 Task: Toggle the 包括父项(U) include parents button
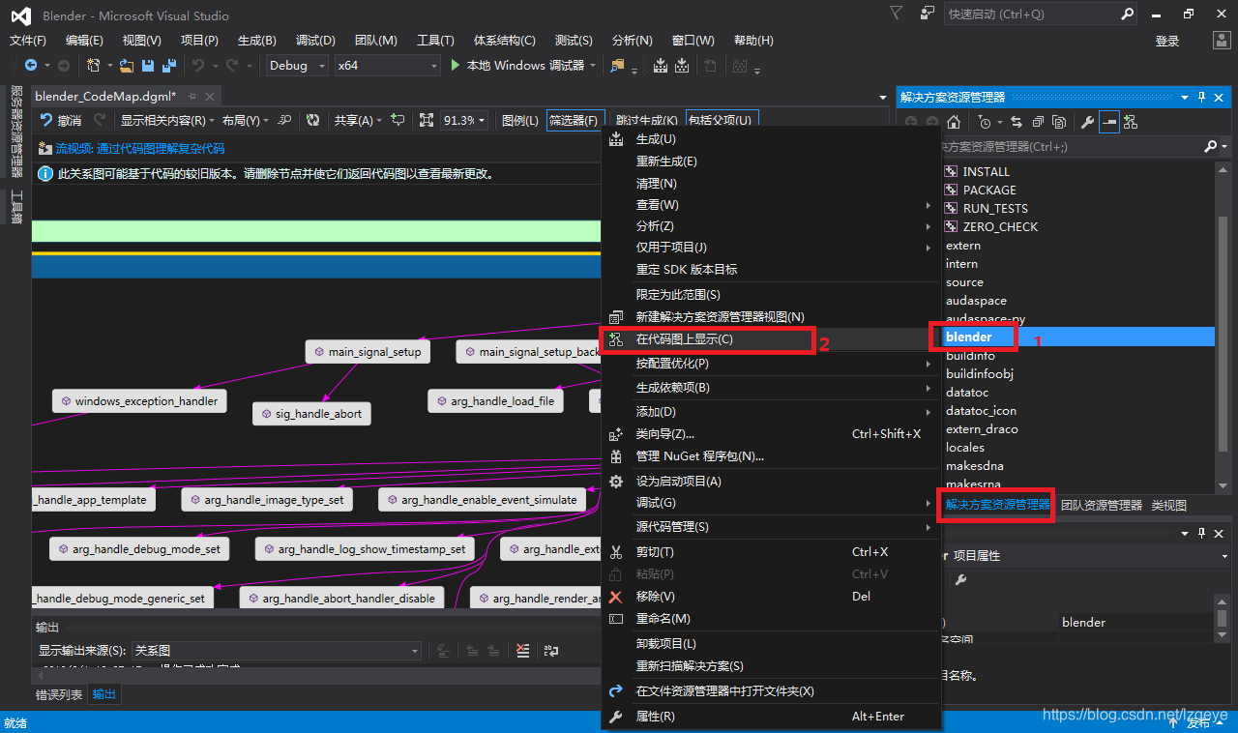tap(722, 120)
